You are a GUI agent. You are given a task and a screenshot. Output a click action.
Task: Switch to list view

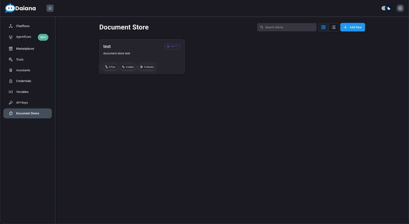coord(333,27)
